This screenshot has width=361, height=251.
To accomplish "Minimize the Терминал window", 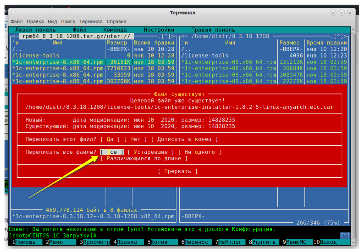I will [333, 13].
